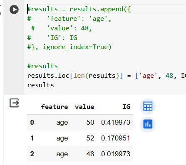This screenshot has width=186, height=165.
Task: Click the IG column header
Action: point(126,107)
